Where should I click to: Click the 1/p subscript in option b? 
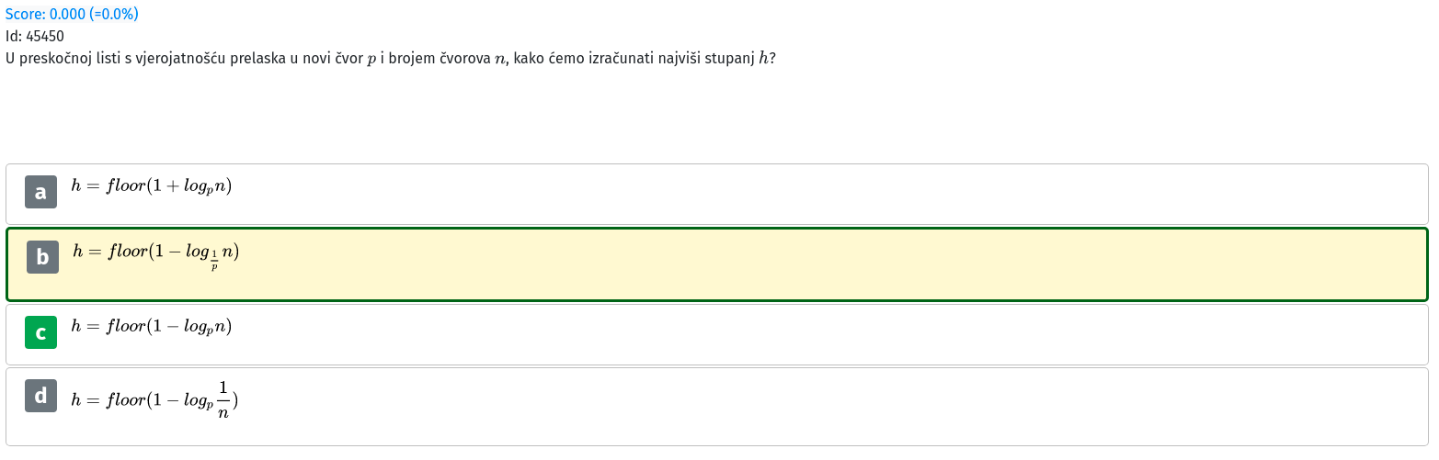coord(214,262)
